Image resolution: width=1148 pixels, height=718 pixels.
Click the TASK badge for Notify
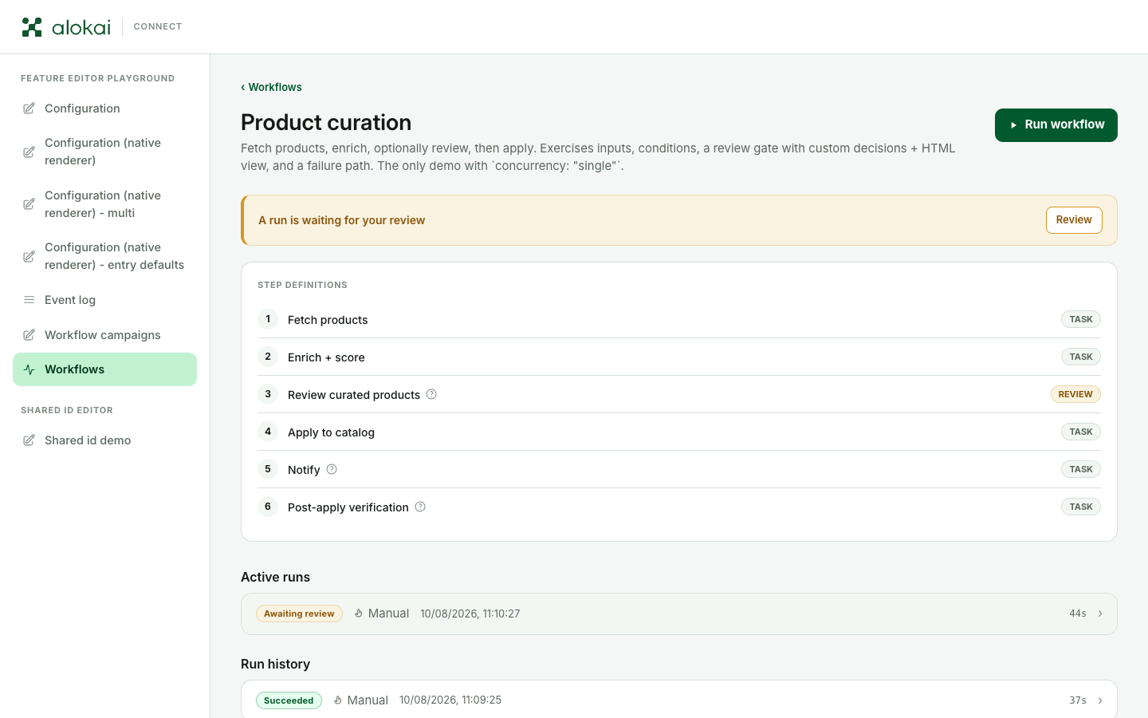[x=1081, y=469]
